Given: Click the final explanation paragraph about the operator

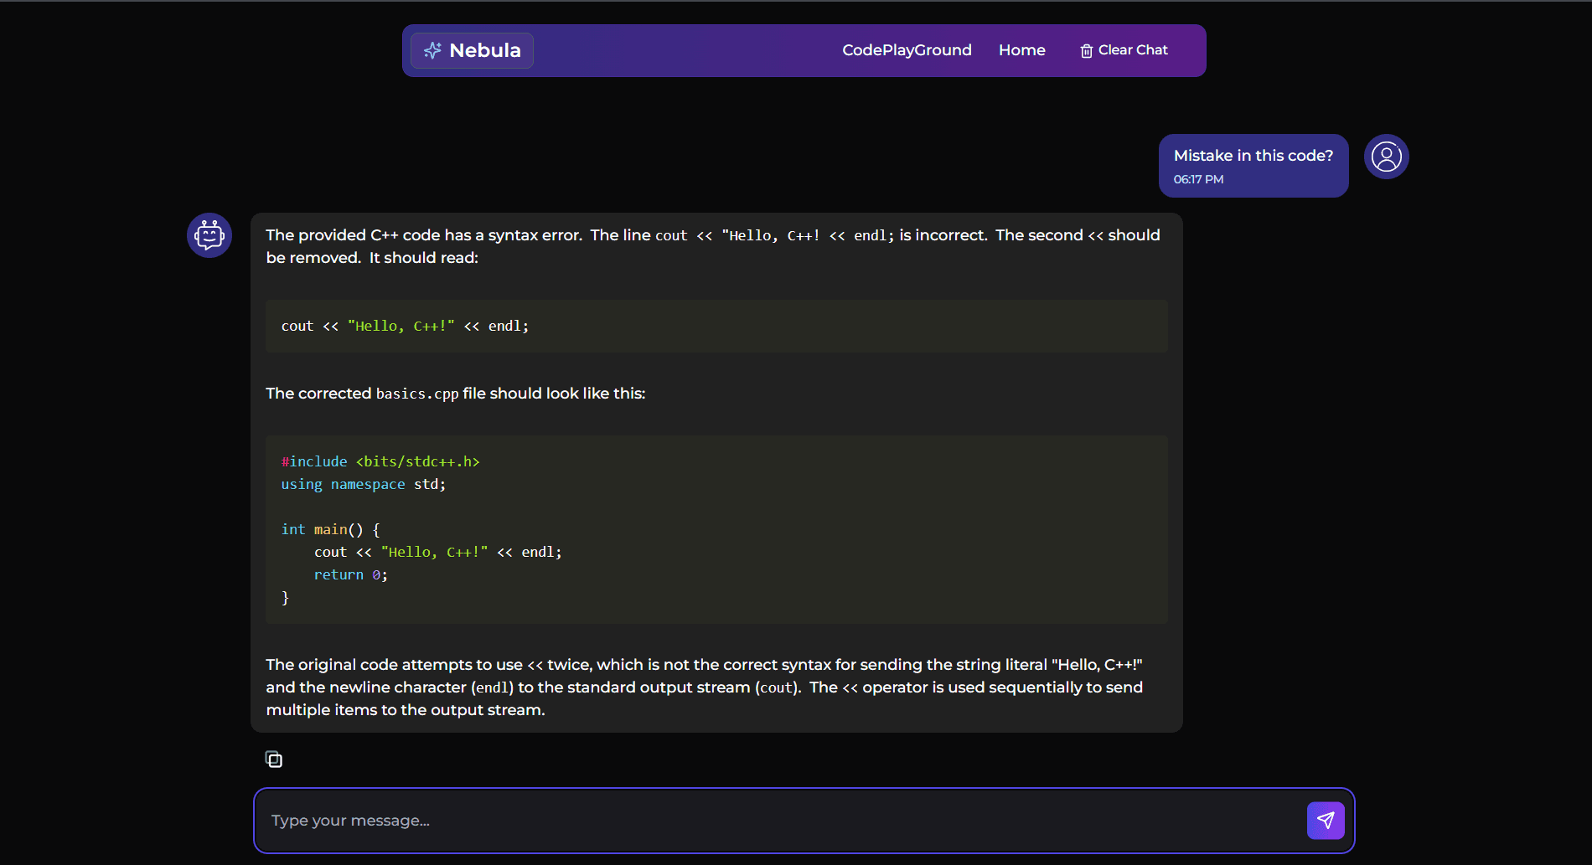Looking at the screenshot, I should coord(704,687).
